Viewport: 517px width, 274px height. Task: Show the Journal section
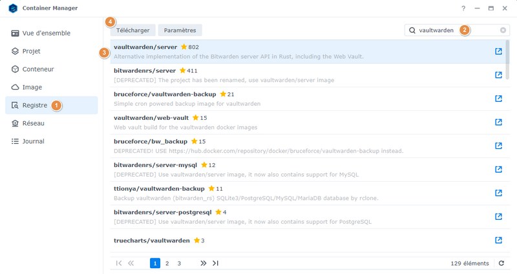click(x=52, y=141)
